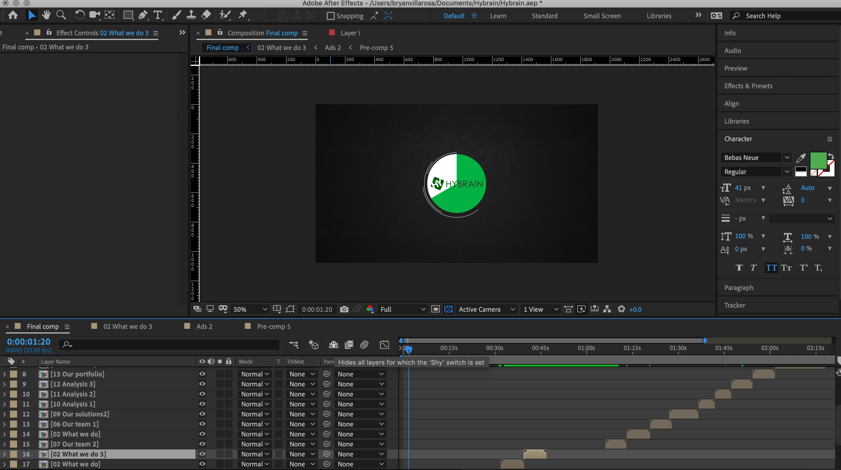Switch to the Ads 2 timeline tab
Image resolution: width=841 pixels, height=470 pixels.
pyautogui.click(x=204, y=326)
